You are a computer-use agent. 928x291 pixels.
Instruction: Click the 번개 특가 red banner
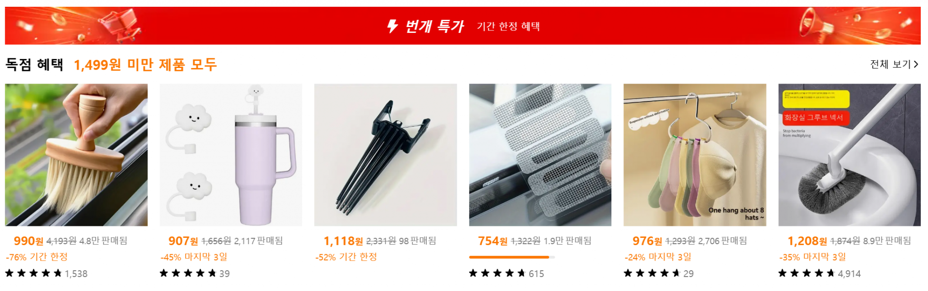tap(463, 26)
